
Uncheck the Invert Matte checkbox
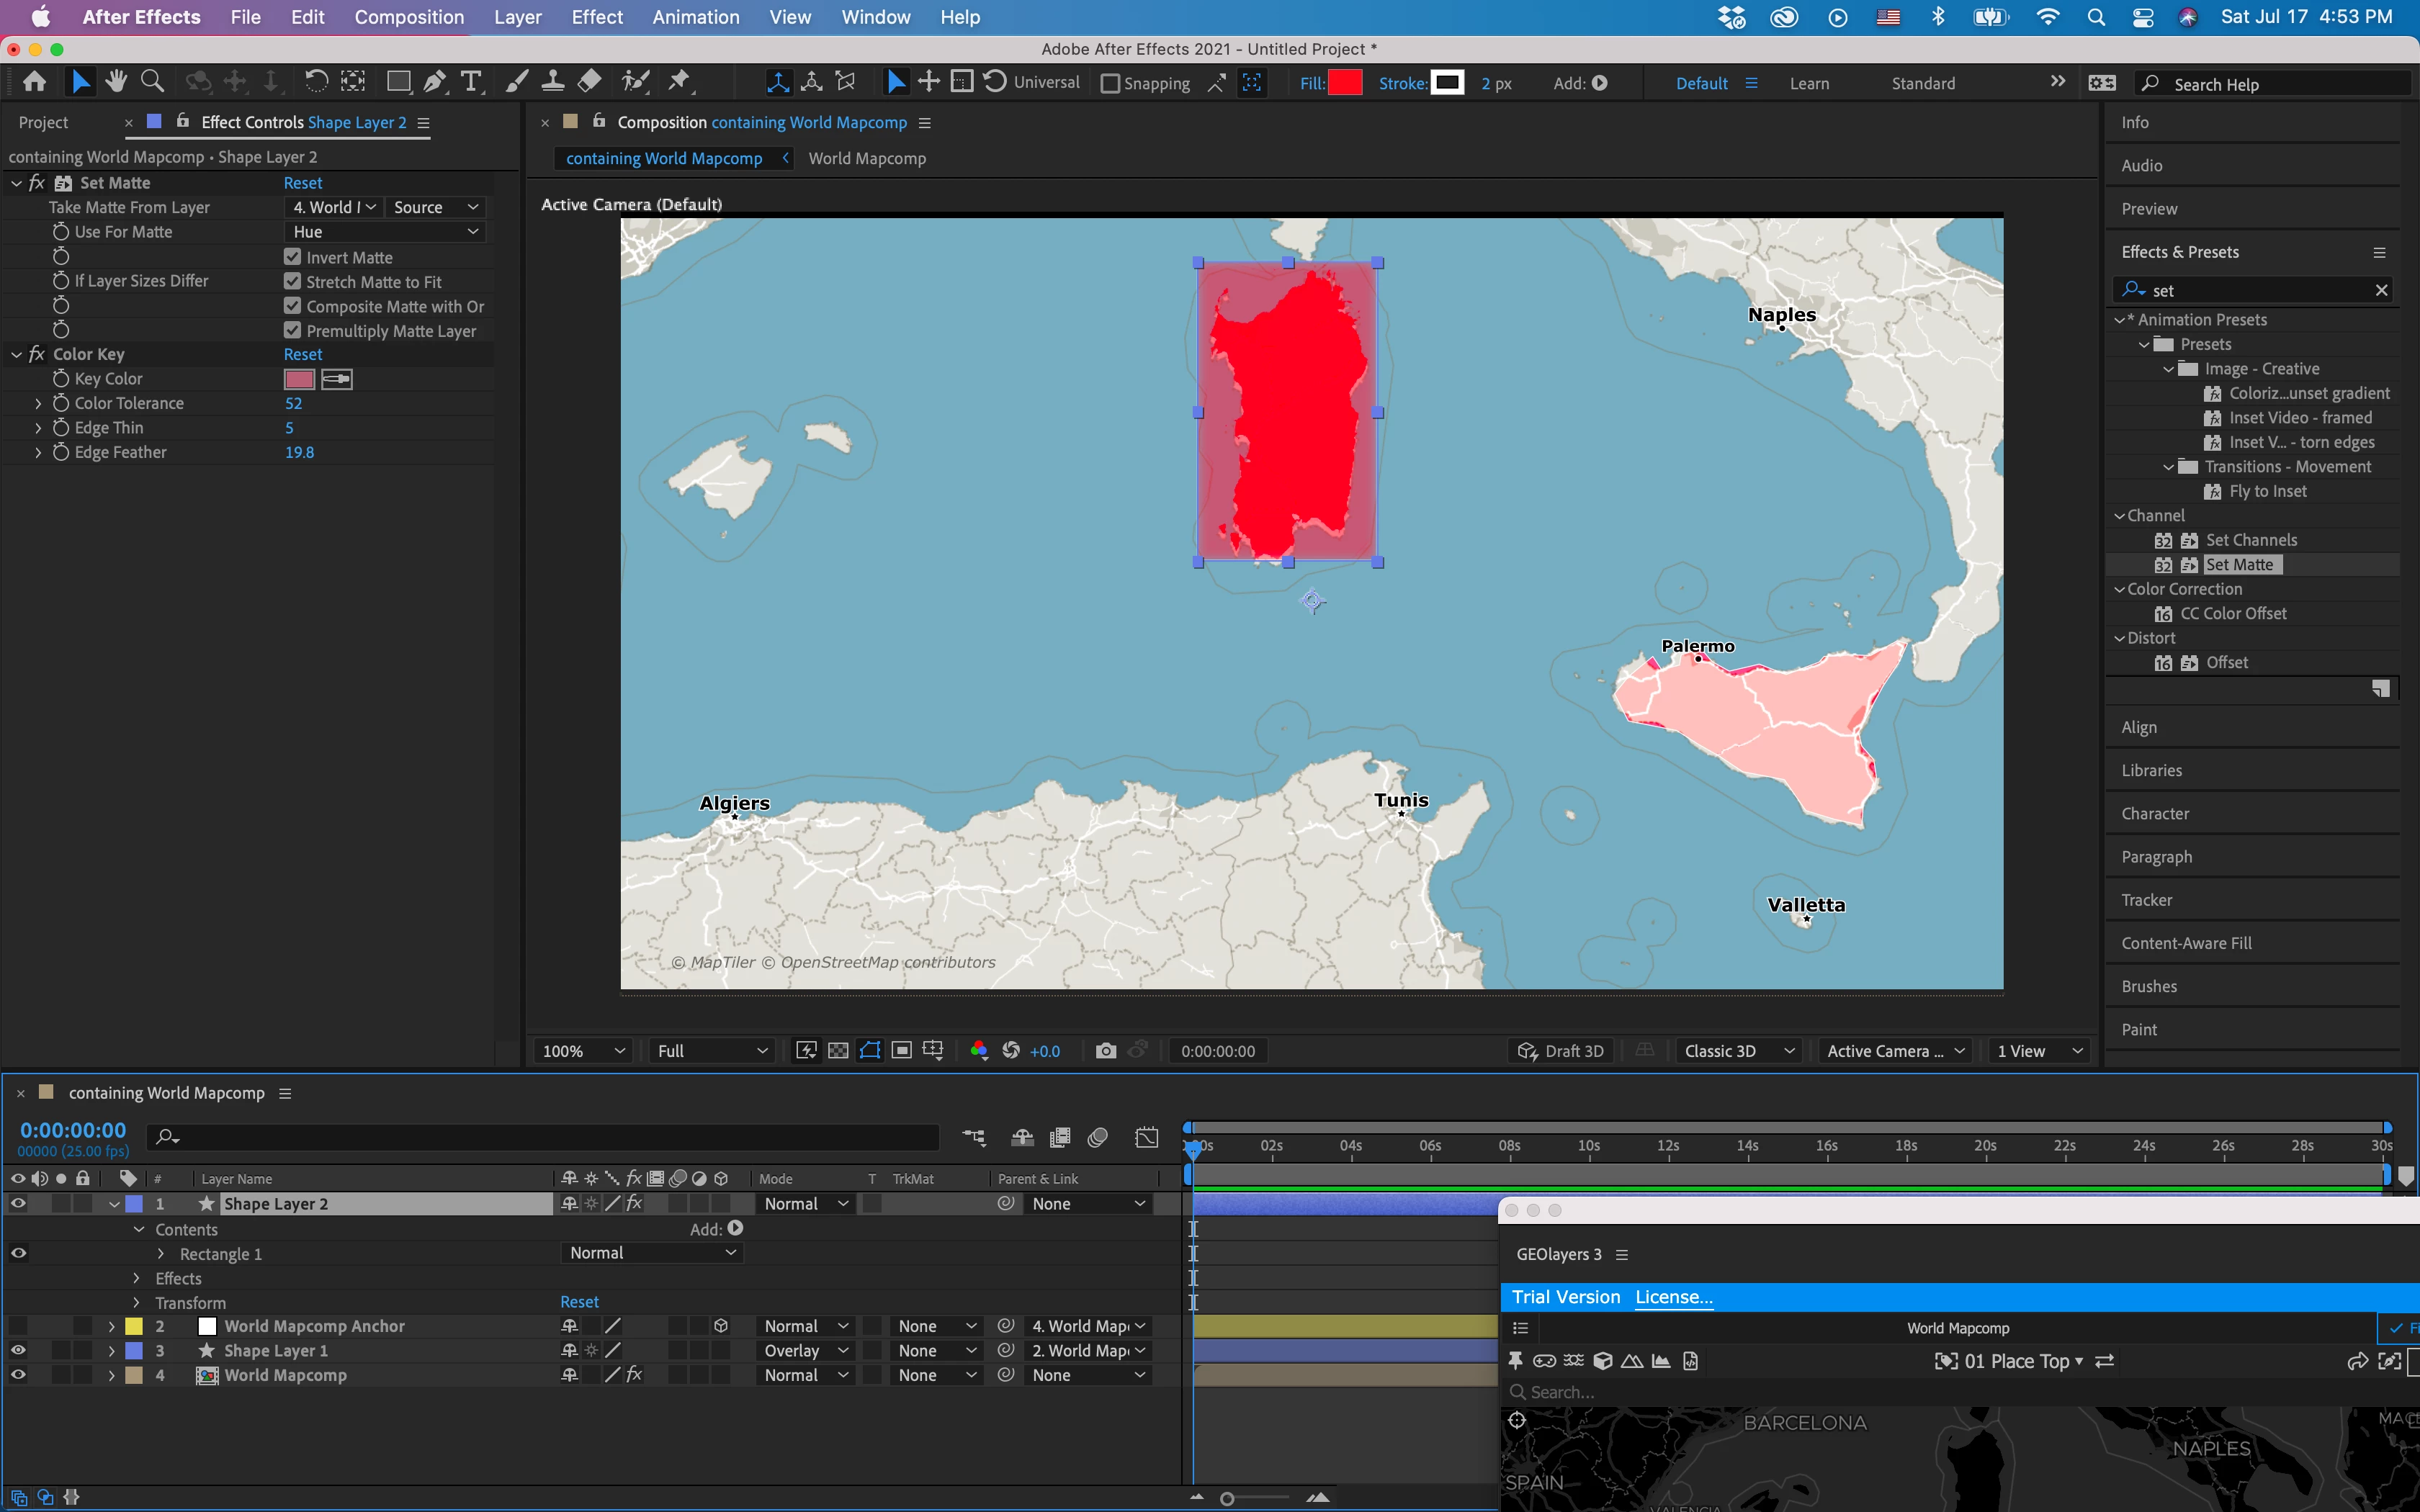click(x=293, y=257)
